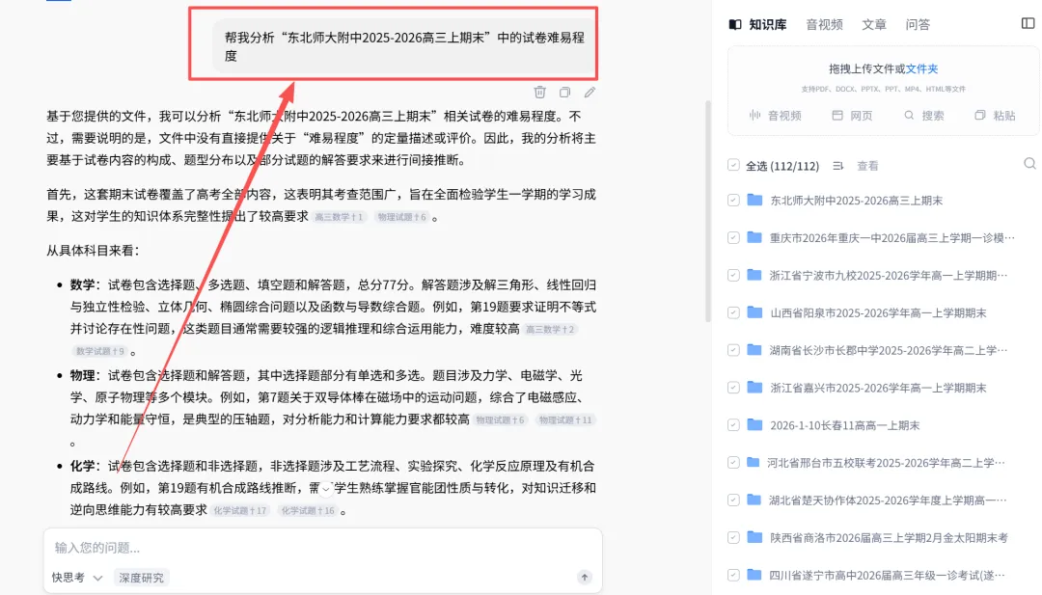This screenshot has height=595, width=1042.
Task: Open folder icon for 浙江省宁波市九校 item
Action: 754,275
